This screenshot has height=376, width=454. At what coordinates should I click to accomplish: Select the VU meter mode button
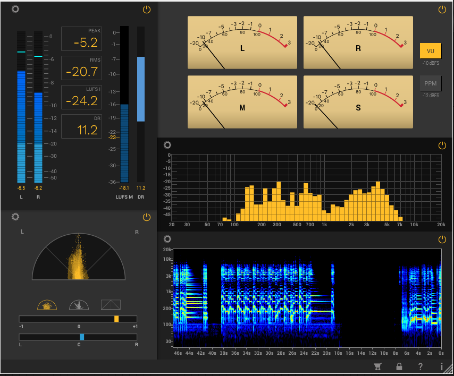[430, 51]
